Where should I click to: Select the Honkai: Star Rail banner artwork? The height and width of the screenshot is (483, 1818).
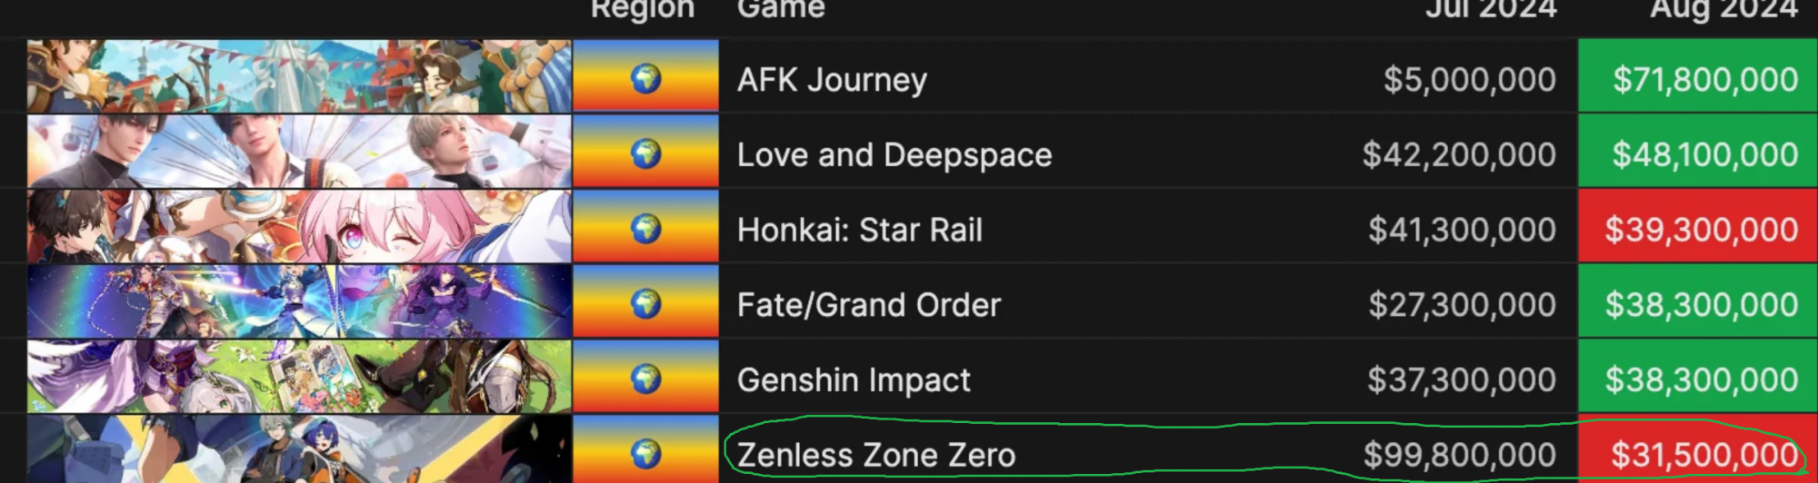click(299, 227)
